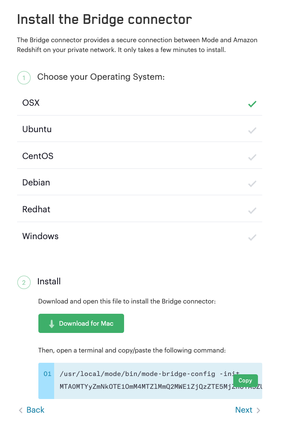
Task: Pick Debian from the OS list
Action: pos(36,182)
